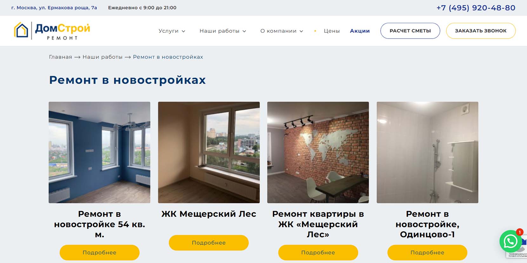Click Подробнее under Одинцово-1 project
This screenshot has width=527, height=263.
tap(427, 253)
